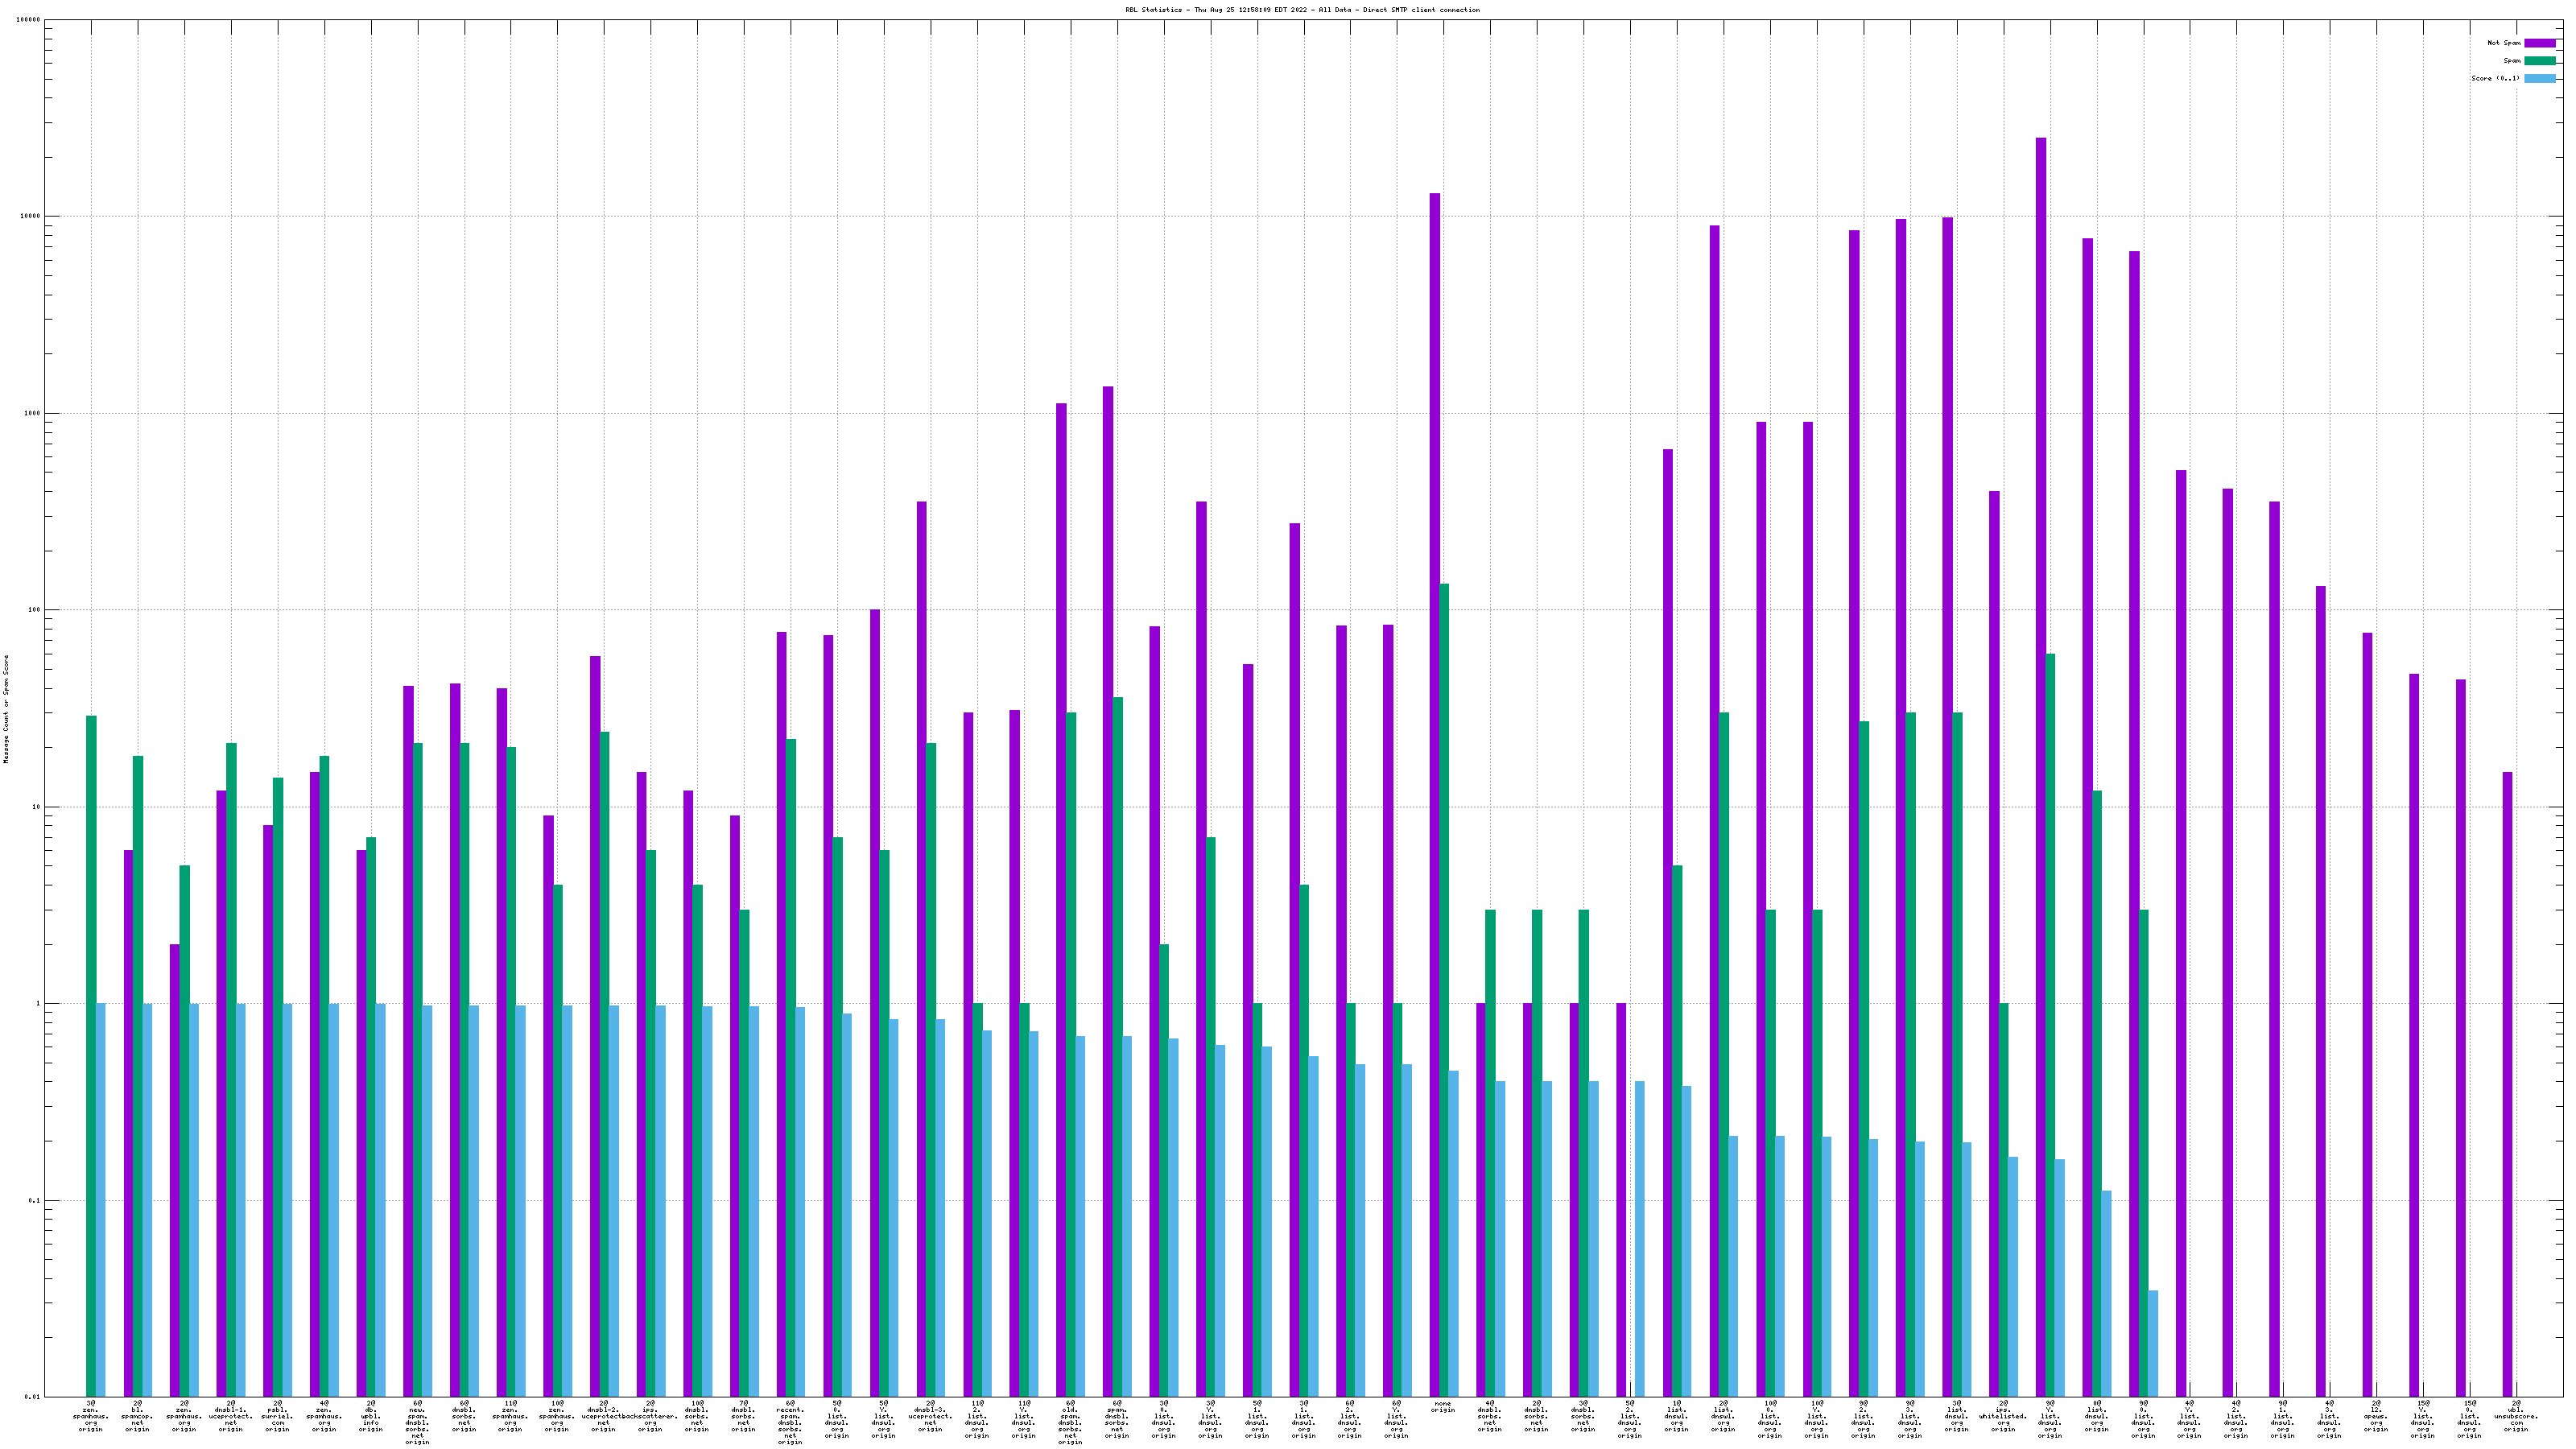Click the Message Count or Spam Score axis title
This screenshot has height=1449, width=2576.
point(6,709)
